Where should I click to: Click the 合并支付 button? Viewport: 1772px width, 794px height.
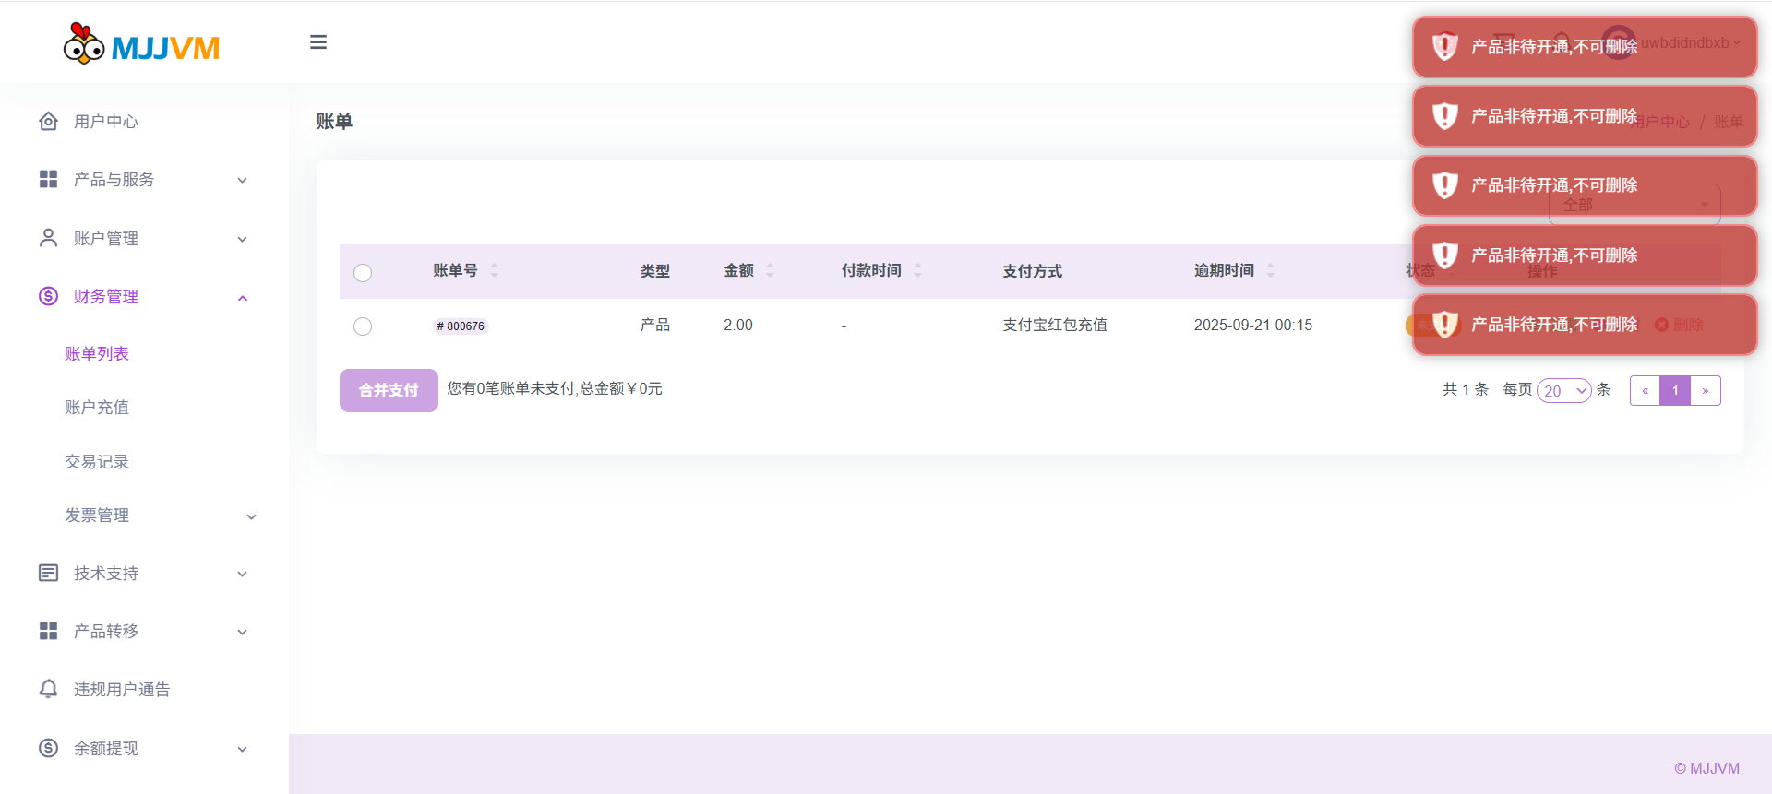pyautogui.click(x=389, y=390)
